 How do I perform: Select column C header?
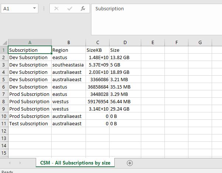98,43
